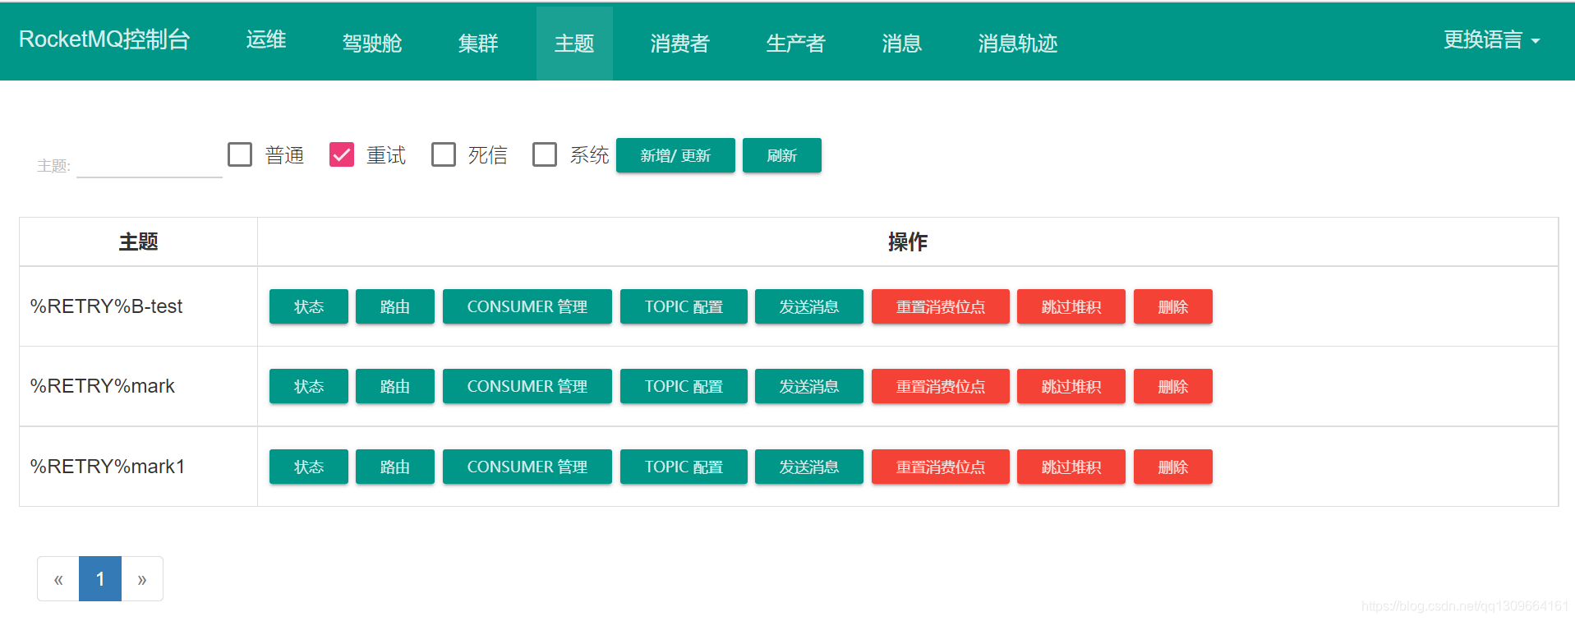Open CONSUMER 管理 for %RETRY%mark1
This screenshot has width=1575, height=621.
pos(527,467)
